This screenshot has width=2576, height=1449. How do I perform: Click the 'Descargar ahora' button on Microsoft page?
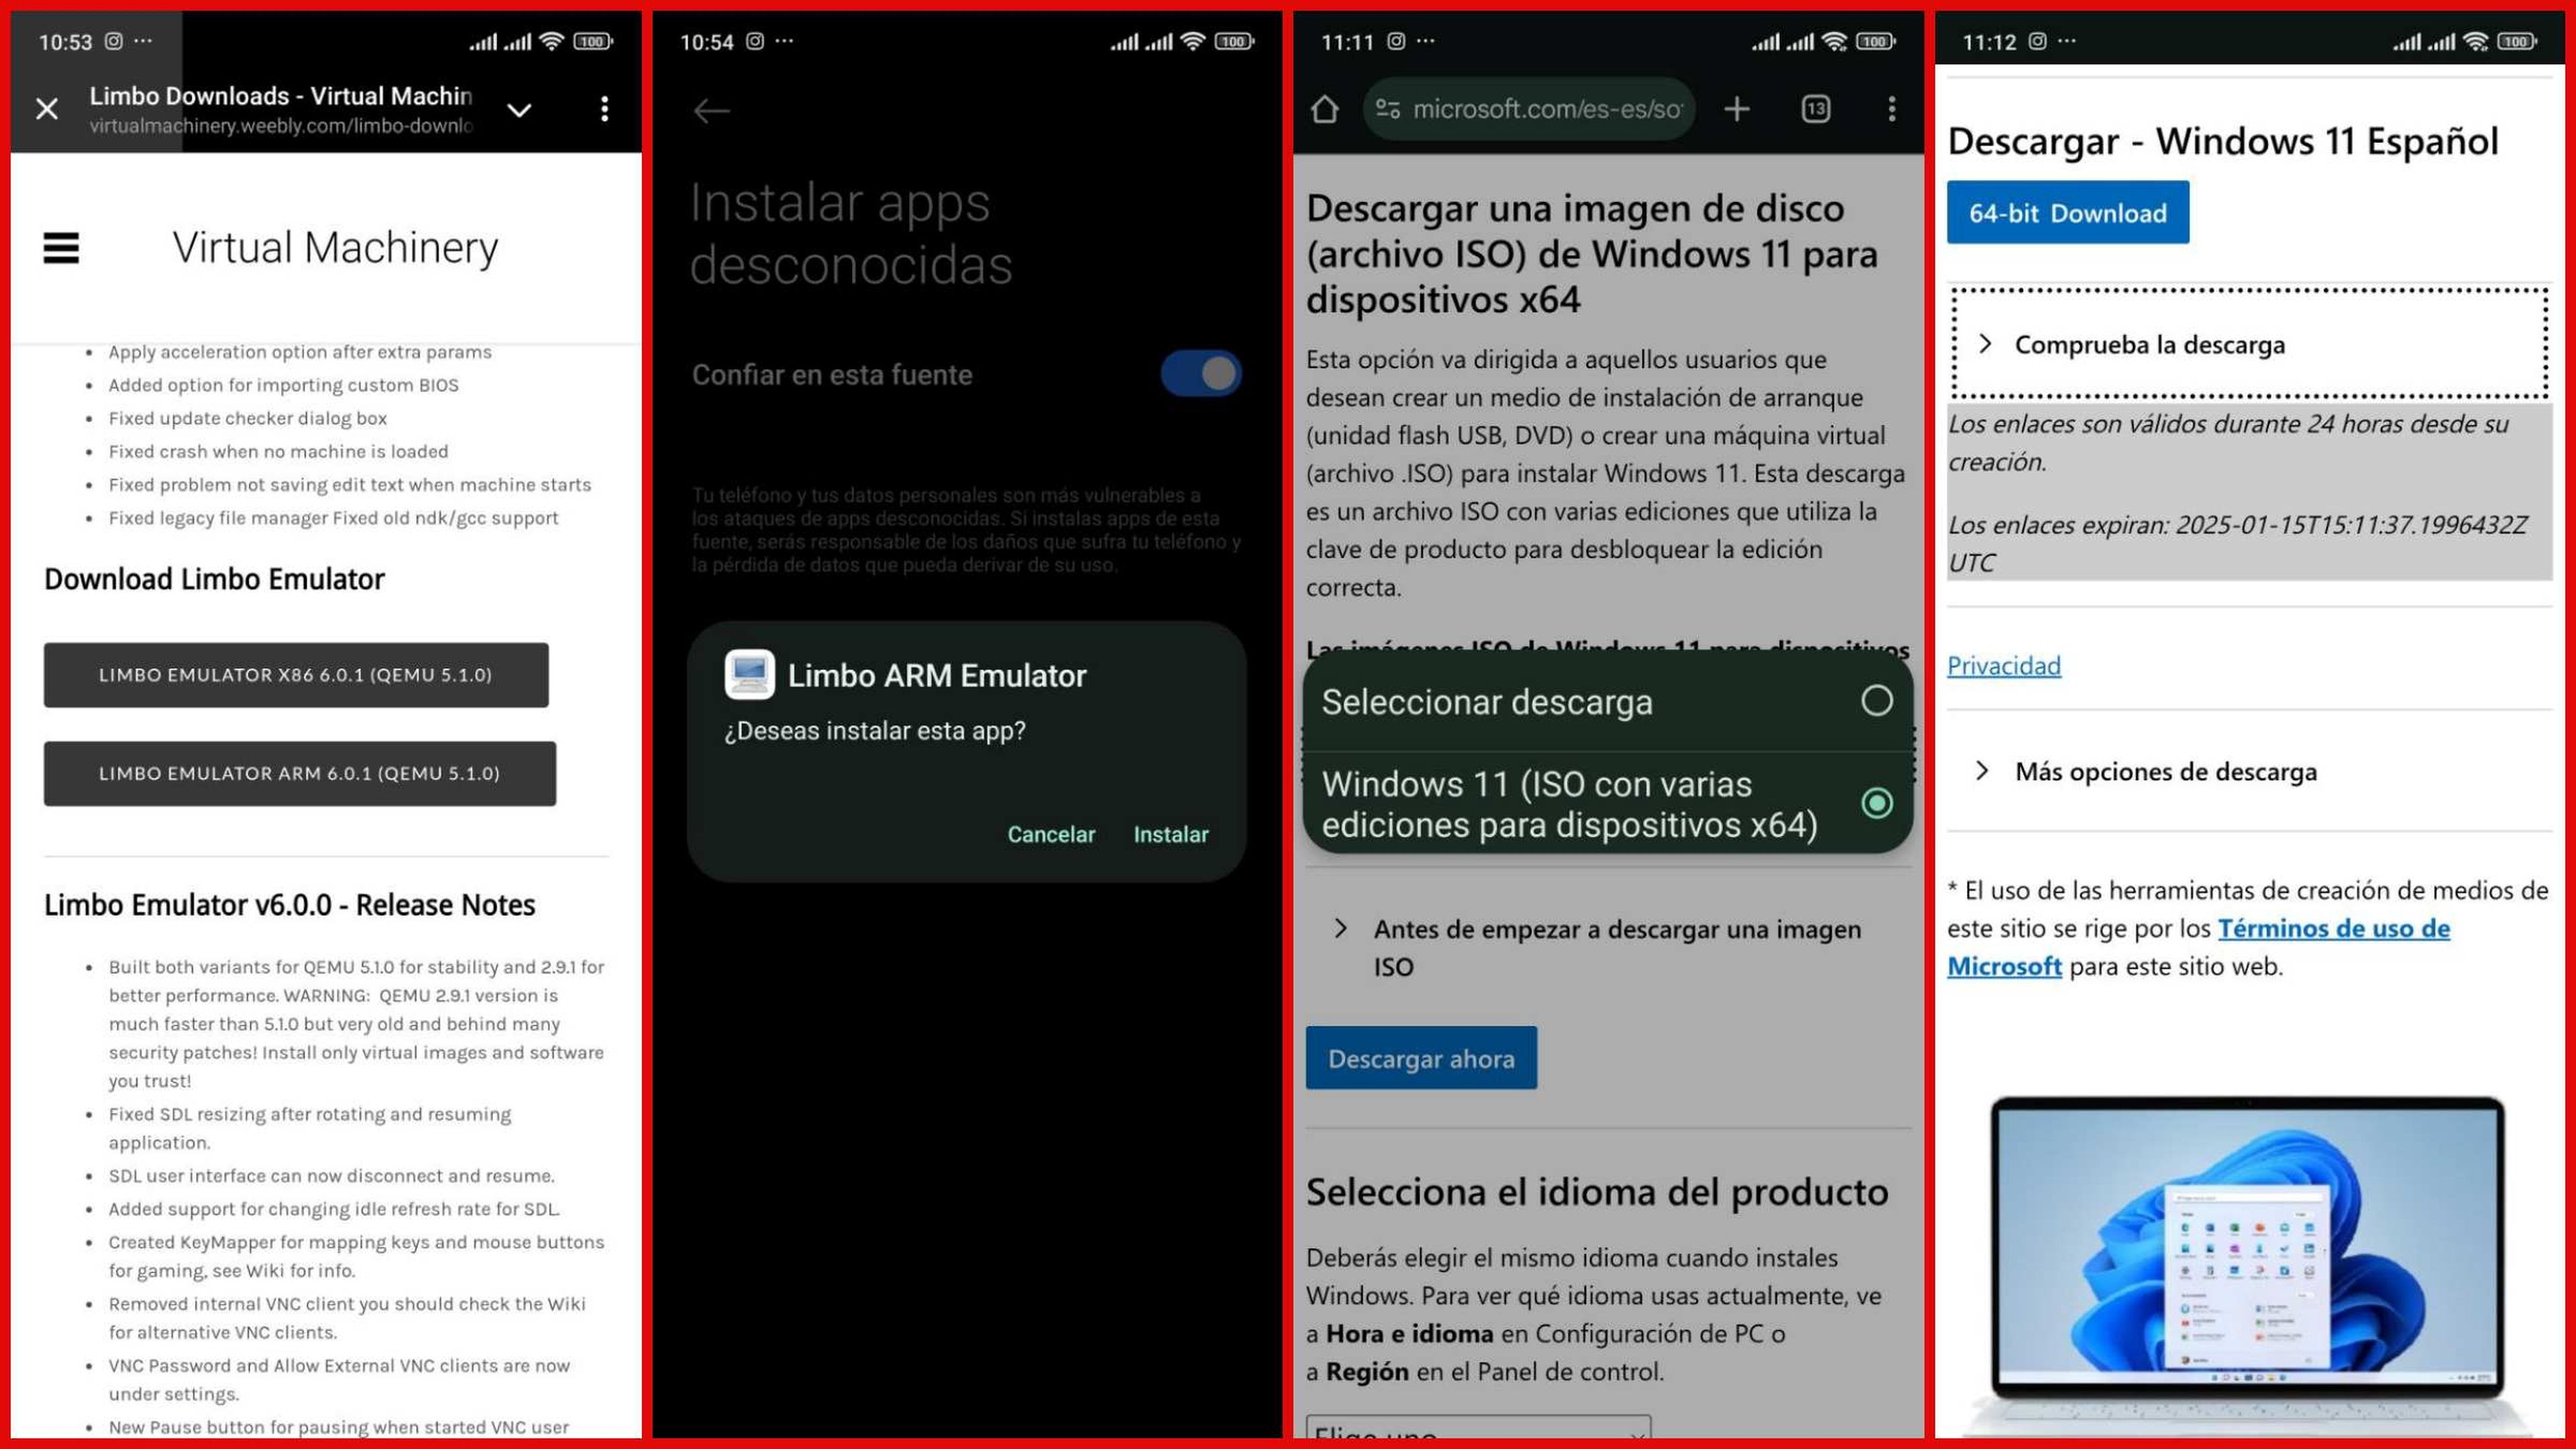1421,1058
